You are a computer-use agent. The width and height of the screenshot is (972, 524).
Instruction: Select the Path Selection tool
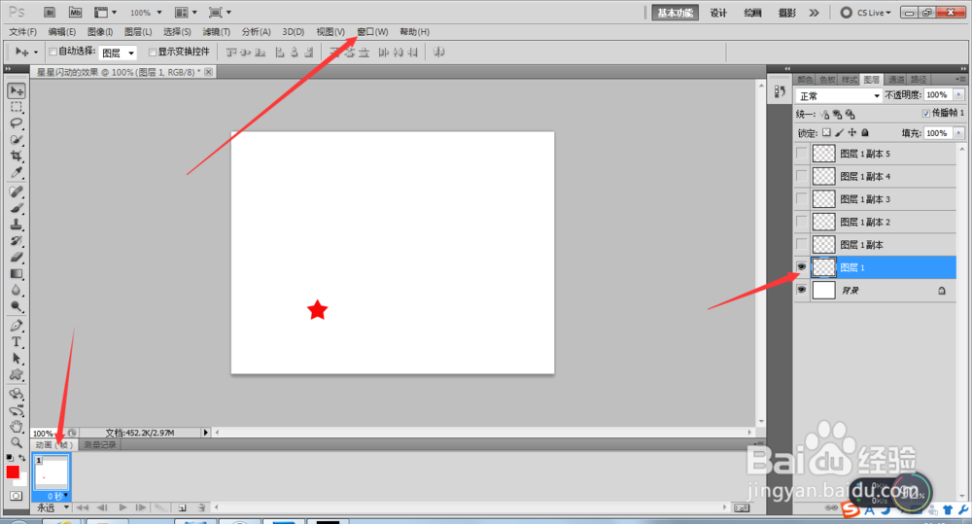pyautogui.click(x=17, y=359)
